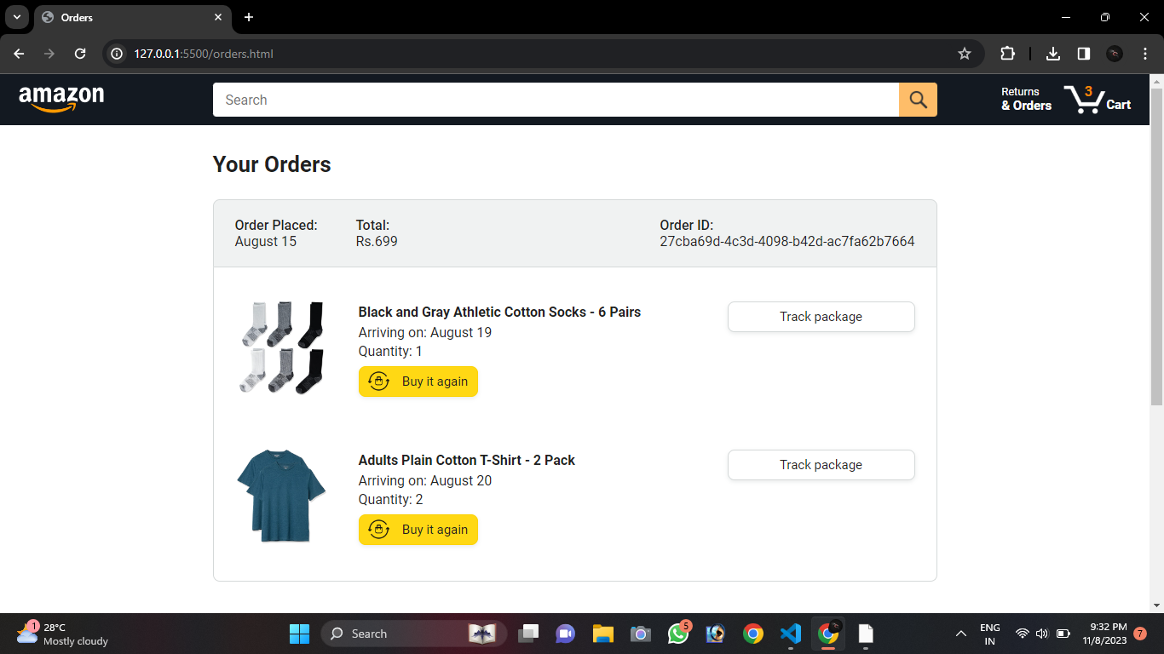
Task: Bookmark the page using the star icon
Action: [965, 53]
